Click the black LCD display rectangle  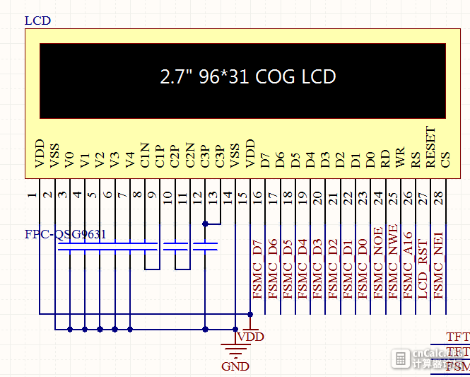pos(243,81)
